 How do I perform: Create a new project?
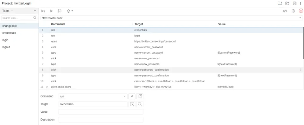coord(280,3)
